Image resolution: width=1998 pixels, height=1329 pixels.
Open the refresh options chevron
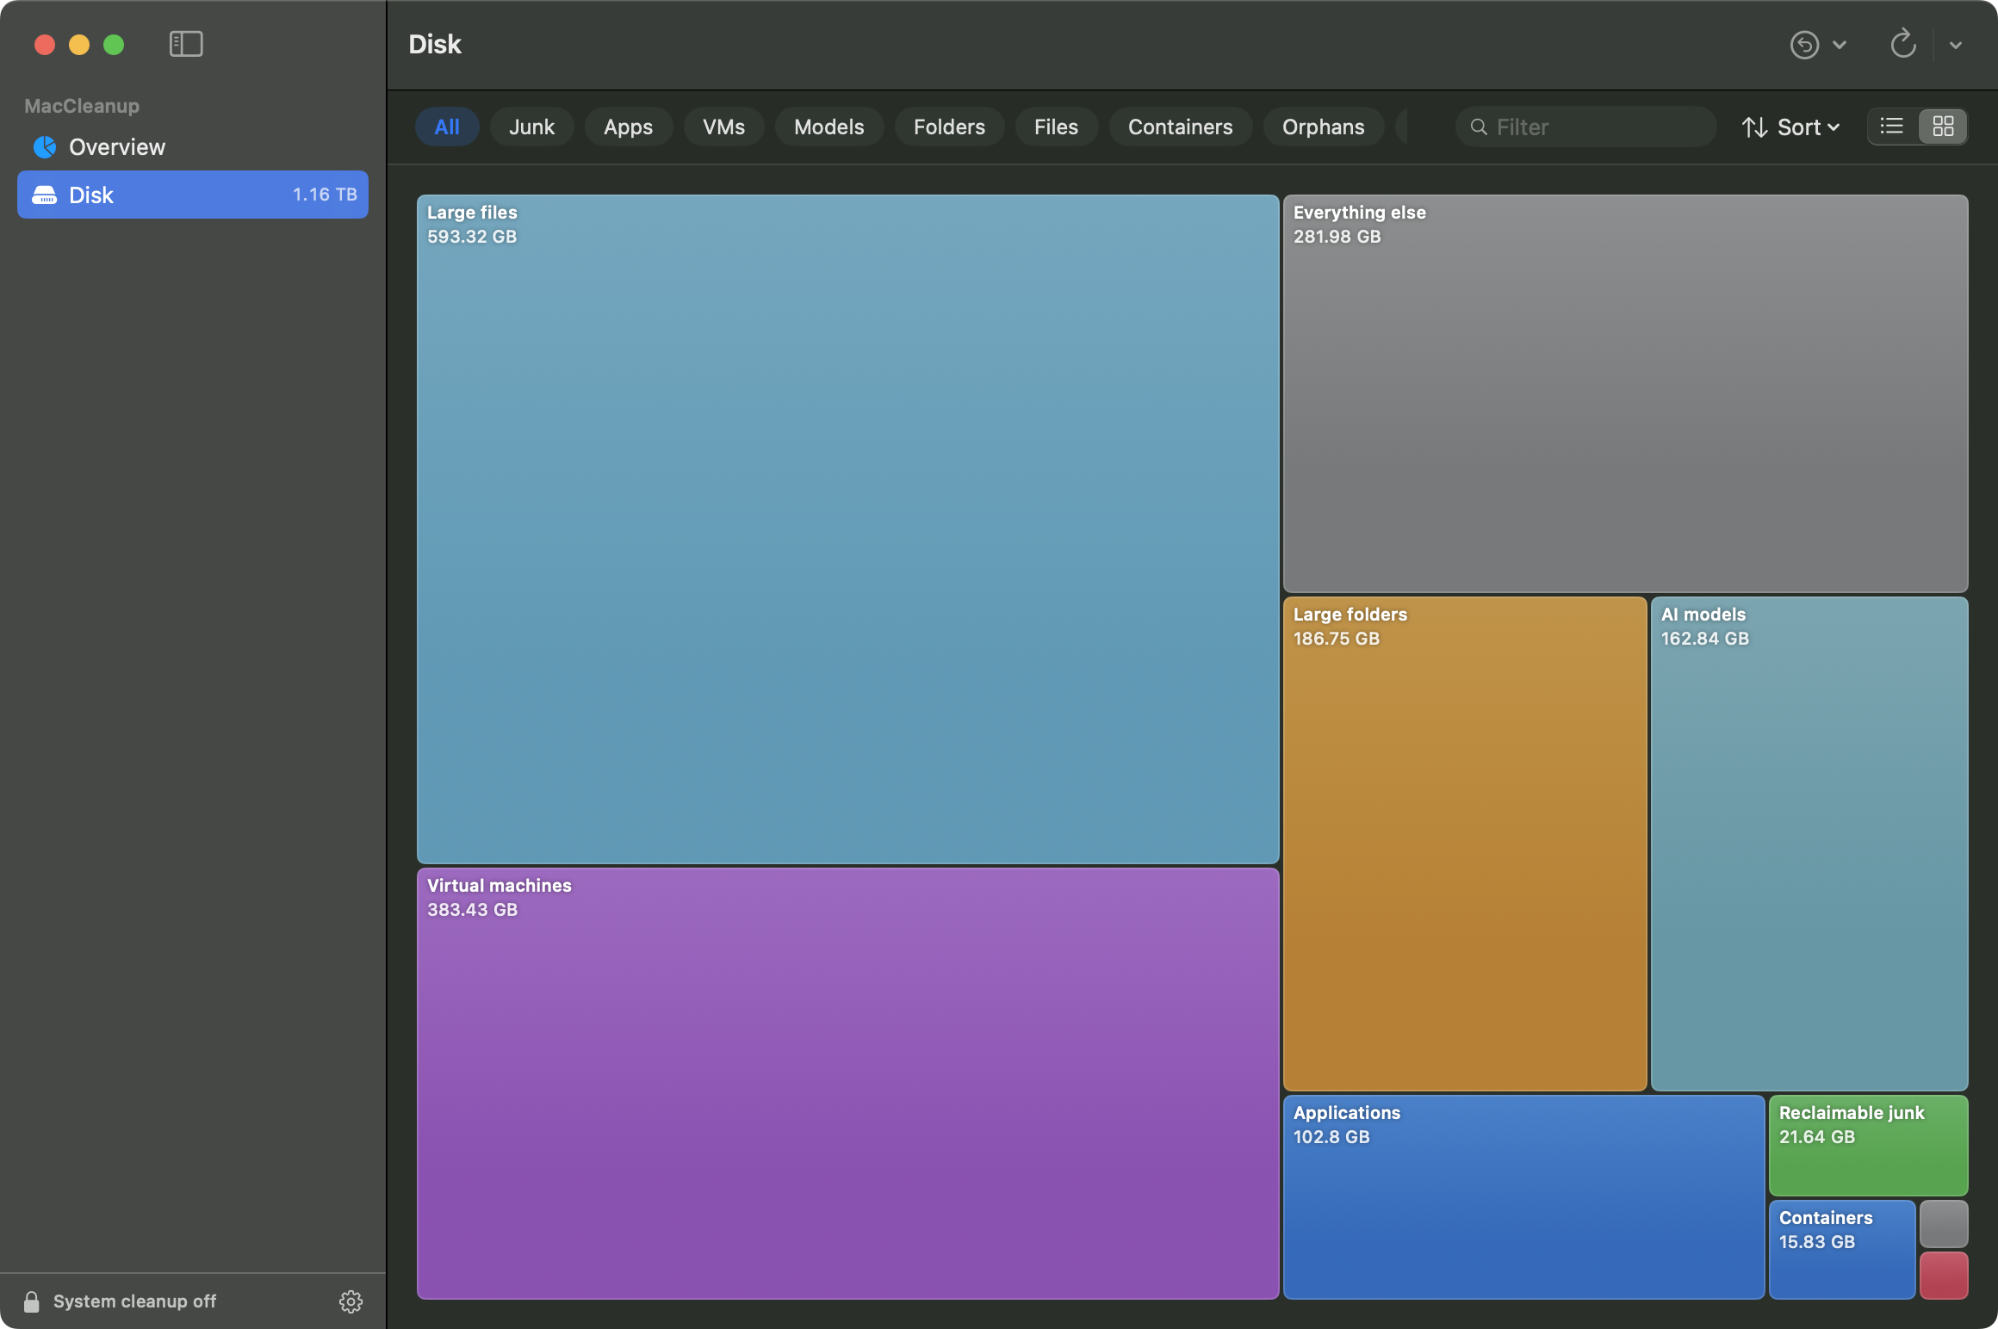coord(1956,45)
